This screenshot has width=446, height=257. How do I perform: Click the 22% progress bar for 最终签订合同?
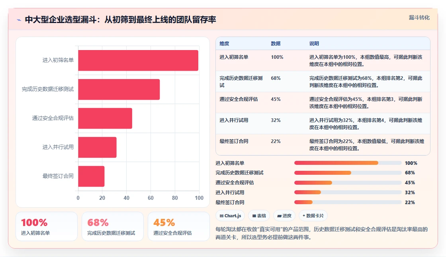click(348, 202)
